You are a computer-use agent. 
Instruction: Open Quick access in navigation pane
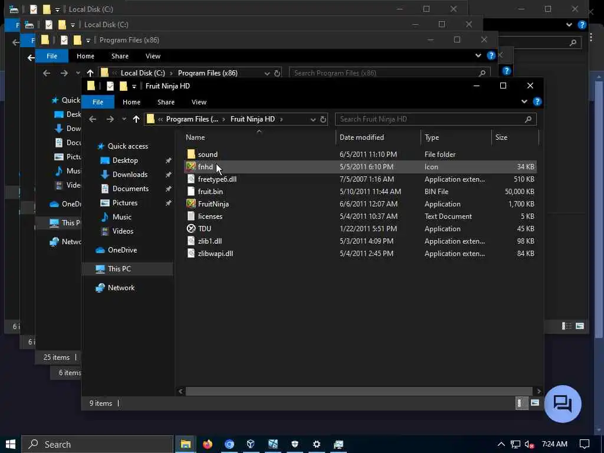128,146
